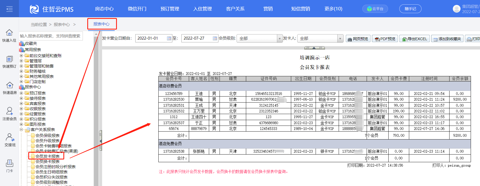Open 预订管理 menu
480x186 pixels.
(x=170, y=9)
